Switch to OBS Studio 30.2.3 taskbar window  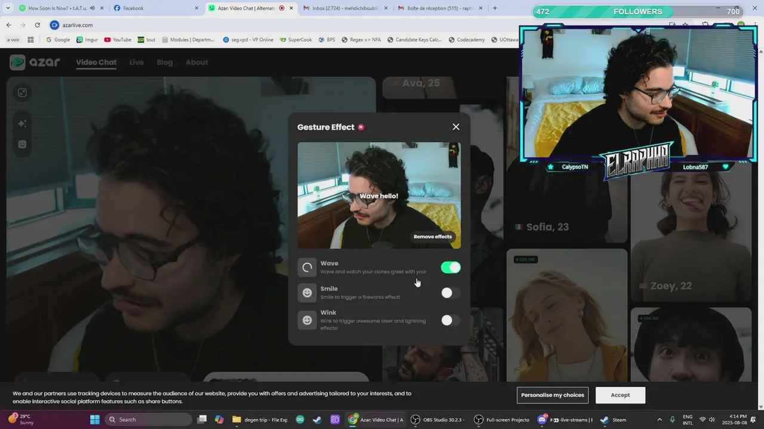[439, 419]
